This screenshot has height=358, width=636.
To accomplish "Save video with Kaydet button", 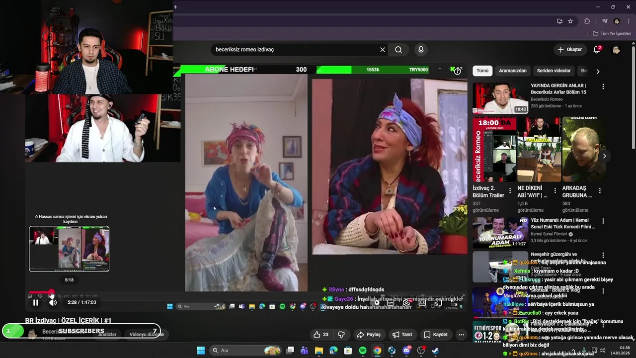I will (x=436, y=335).
